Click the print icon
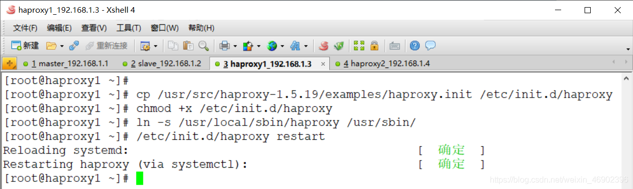 tap(225, 46)
